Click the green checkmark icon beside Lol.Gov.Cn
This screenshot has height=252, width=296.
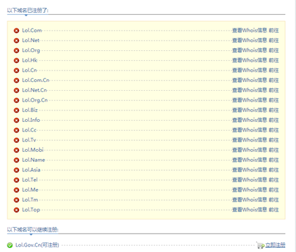[9, 245]
